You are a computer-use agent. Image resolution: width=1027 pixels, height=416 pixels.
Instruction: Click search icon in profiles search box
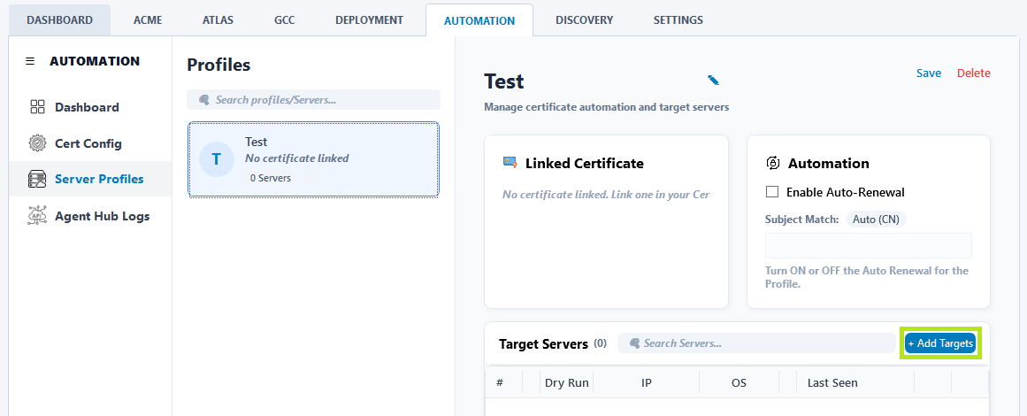204,100
